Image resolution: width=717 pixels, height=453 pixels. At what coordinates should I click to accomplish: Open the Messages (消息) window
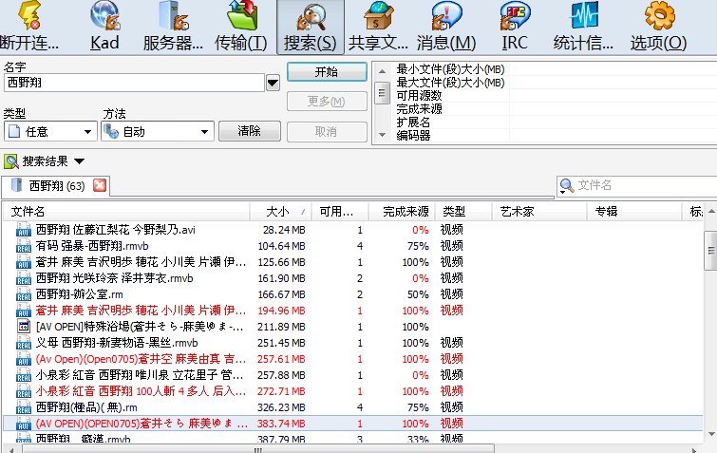click(446, 27)
